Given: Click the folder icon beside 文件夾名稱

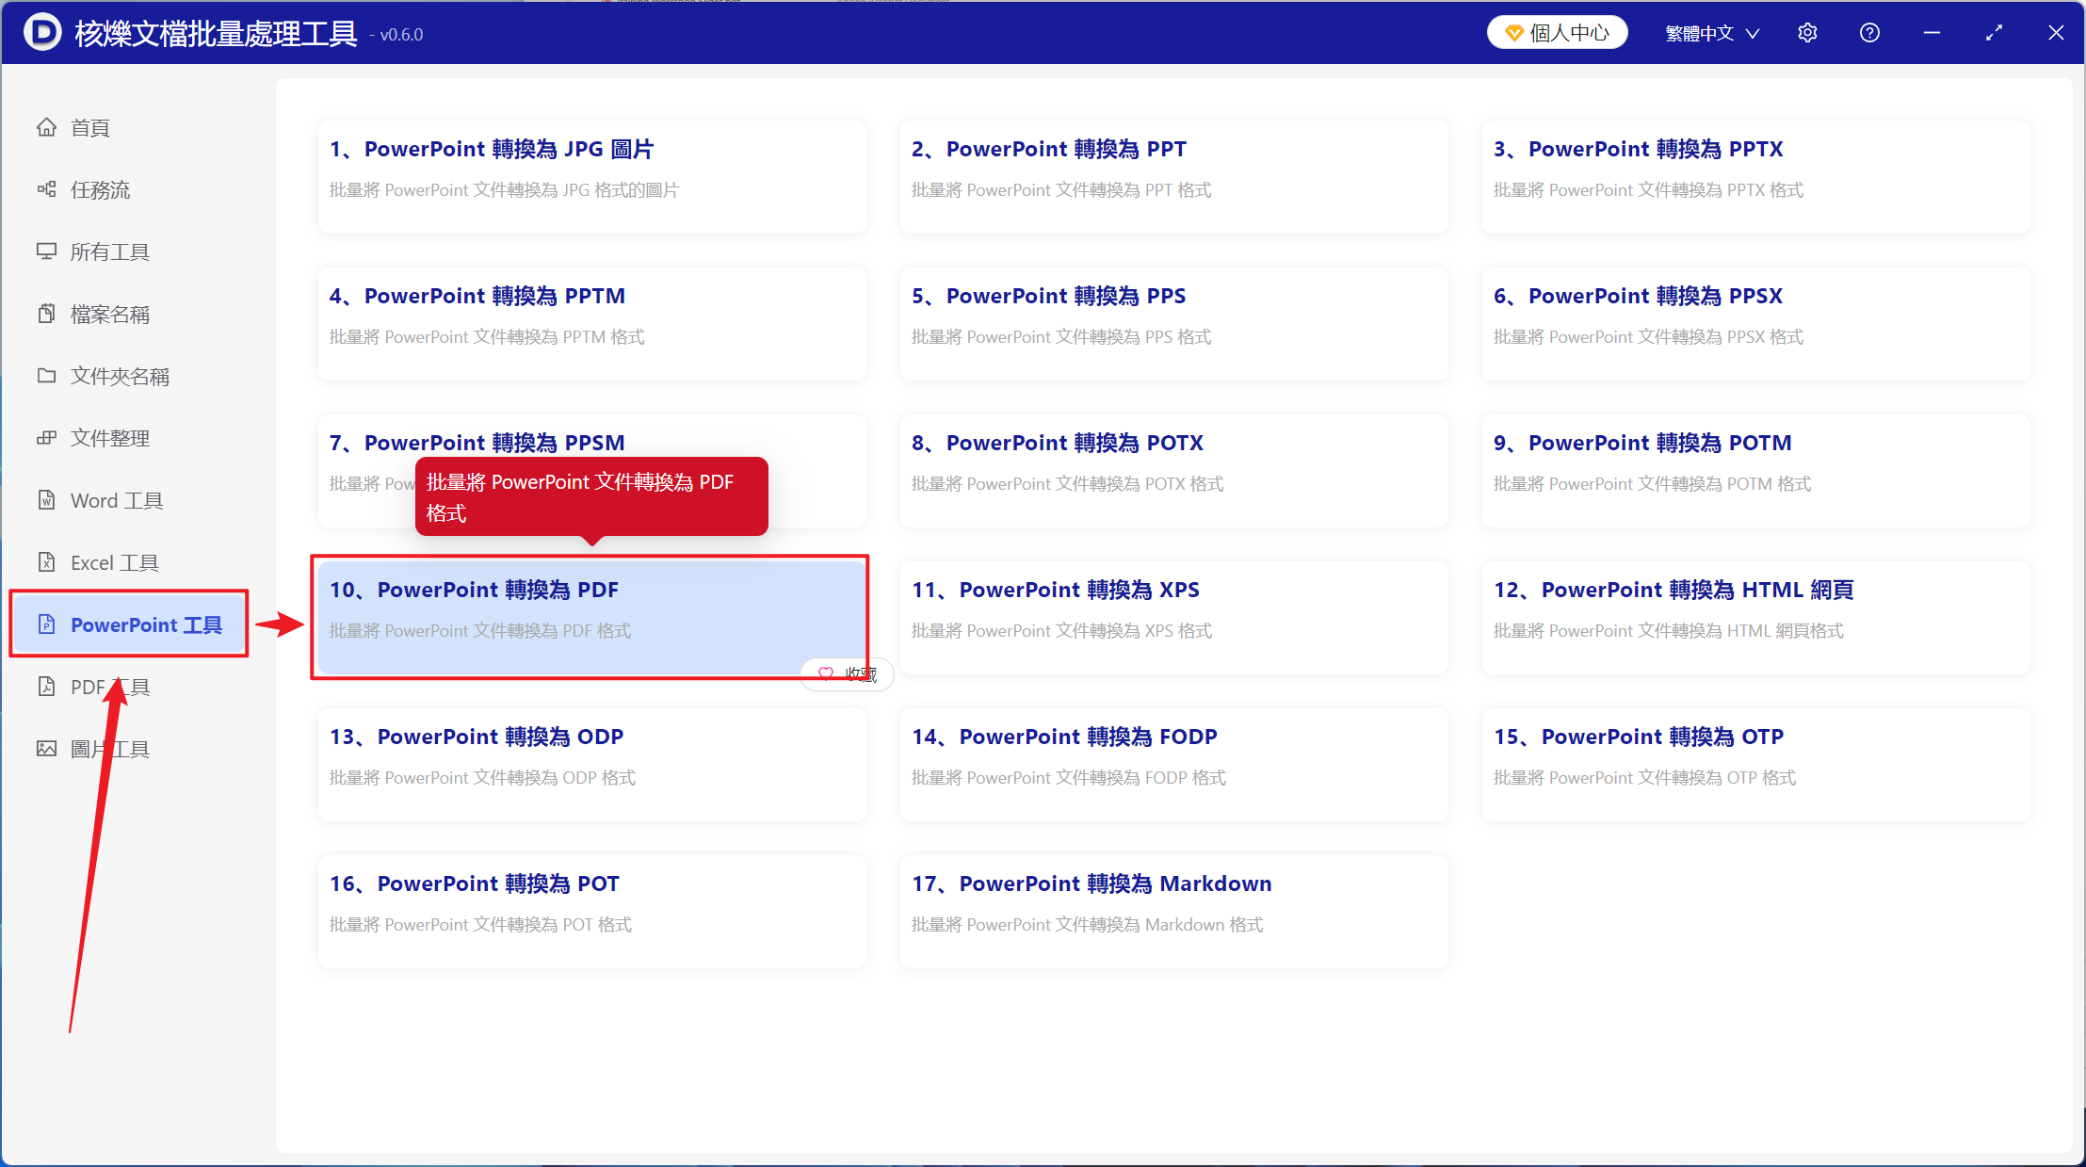Looking at the screenshot, I should click(x=46, y=376).
